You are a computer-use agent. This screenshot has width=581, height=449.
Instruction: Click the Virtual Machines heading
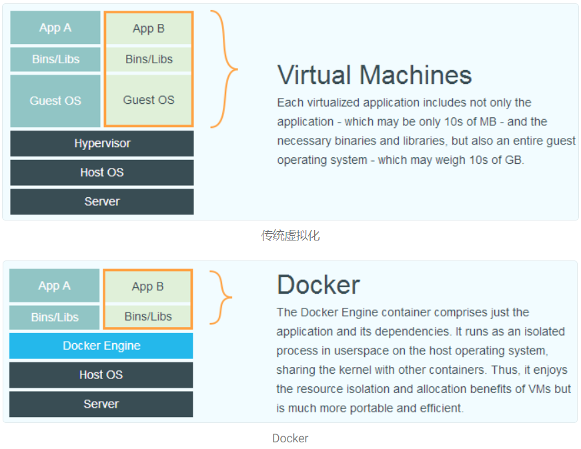[374, 75]
